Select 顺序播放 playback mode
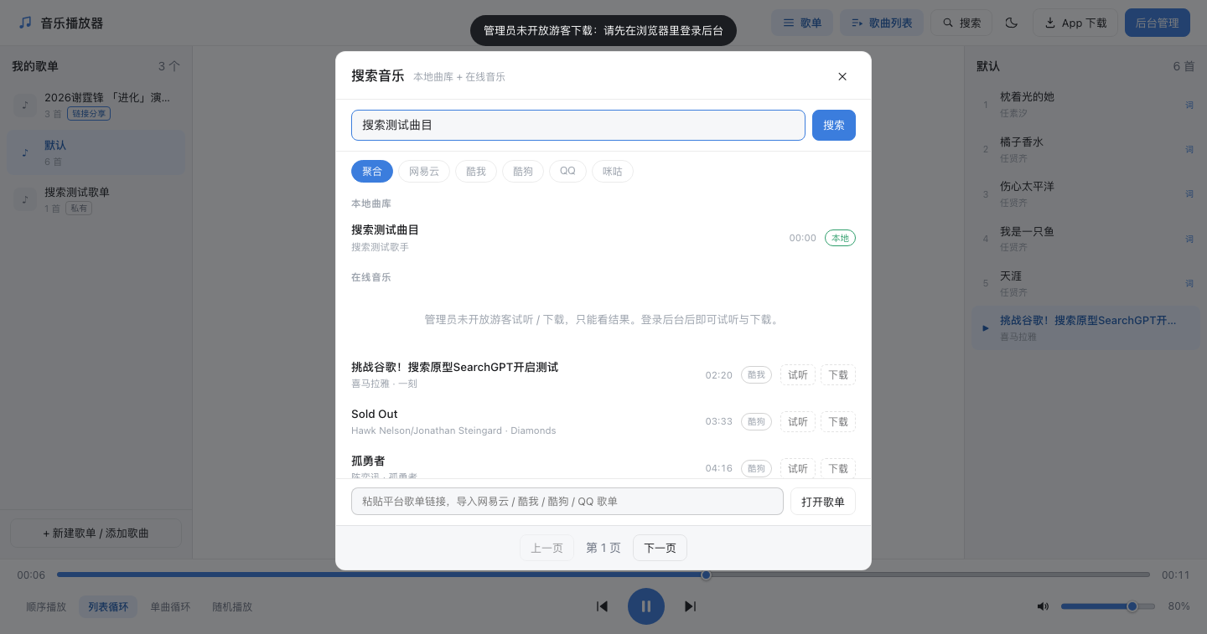This screenshot has height=634, width=1207. [x=46, y=606]
